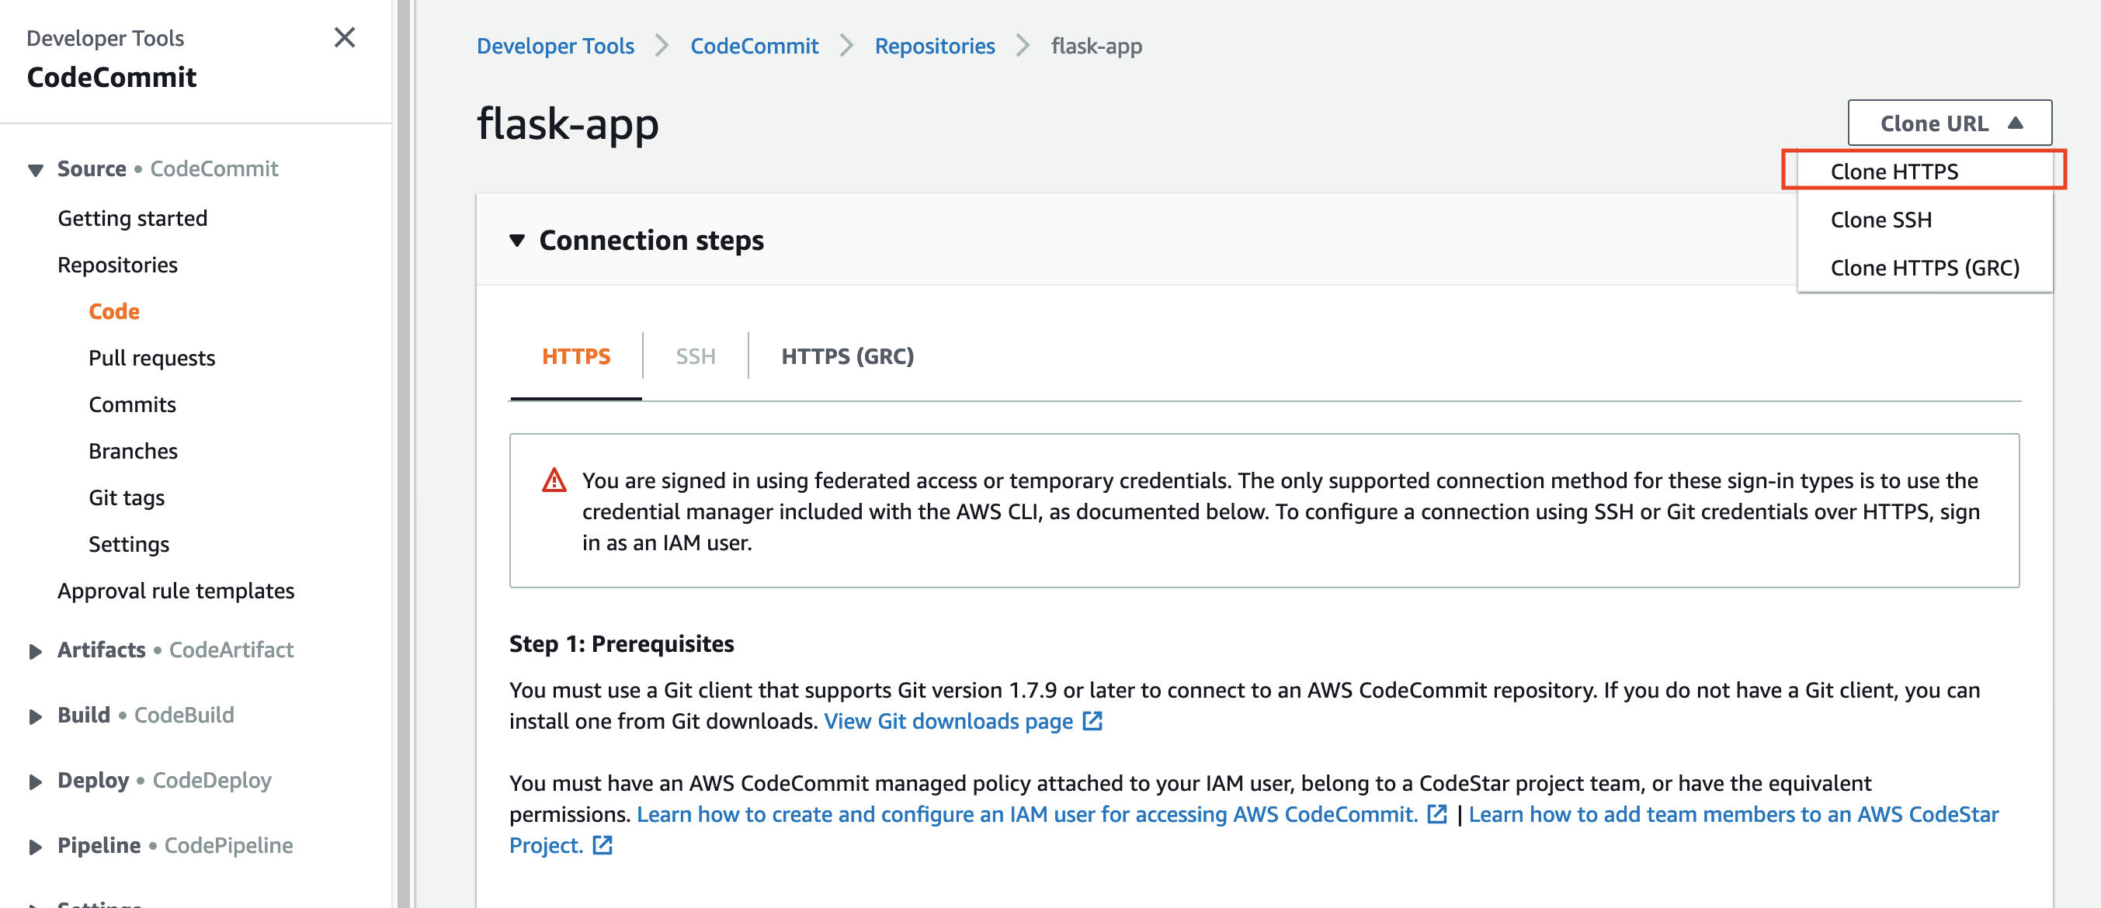Open repository Settings in sidebar
2101x908 pixels.
tap(129, 544)
